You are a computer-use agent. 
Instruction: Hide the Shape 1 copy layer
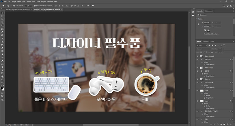coord(197,68)
